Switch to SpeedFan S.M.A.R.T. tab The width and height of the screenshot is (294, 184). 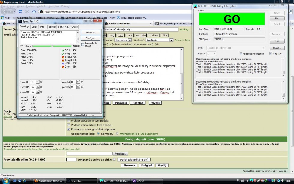[x=63, y=27]
